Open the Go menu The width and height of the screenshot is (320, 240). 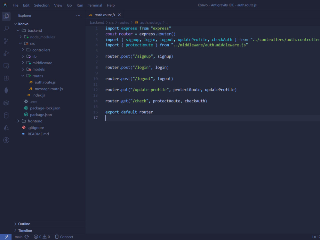[69, 5]
